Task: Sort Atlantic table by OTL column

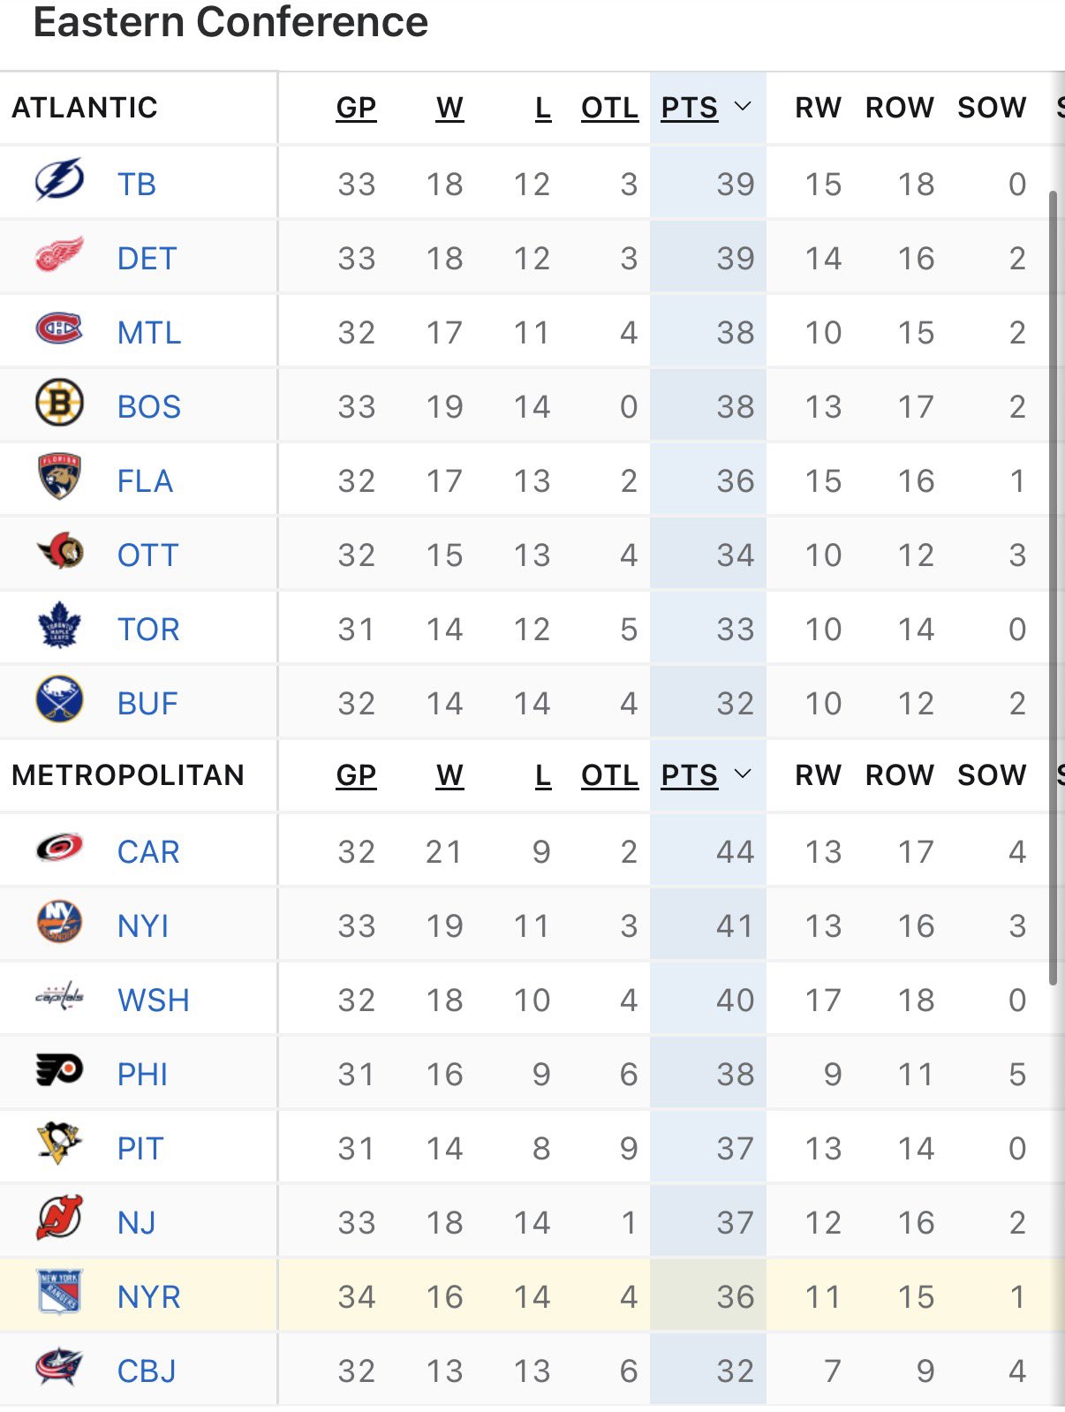Action: [609, 108]
